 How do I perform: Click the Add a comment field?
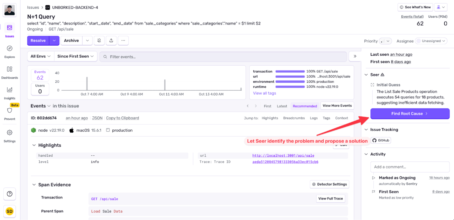tap(410, 167)
